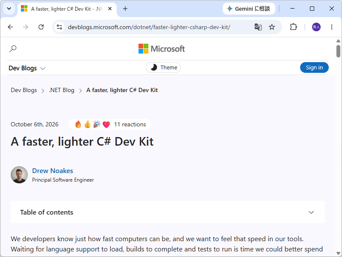Viewport: 342px width, 257px height.
Task: Reload the current page
Action: click(41, 27)
